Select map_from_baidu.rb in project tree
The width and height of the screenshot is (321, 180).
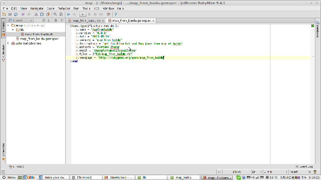(39, 34)
